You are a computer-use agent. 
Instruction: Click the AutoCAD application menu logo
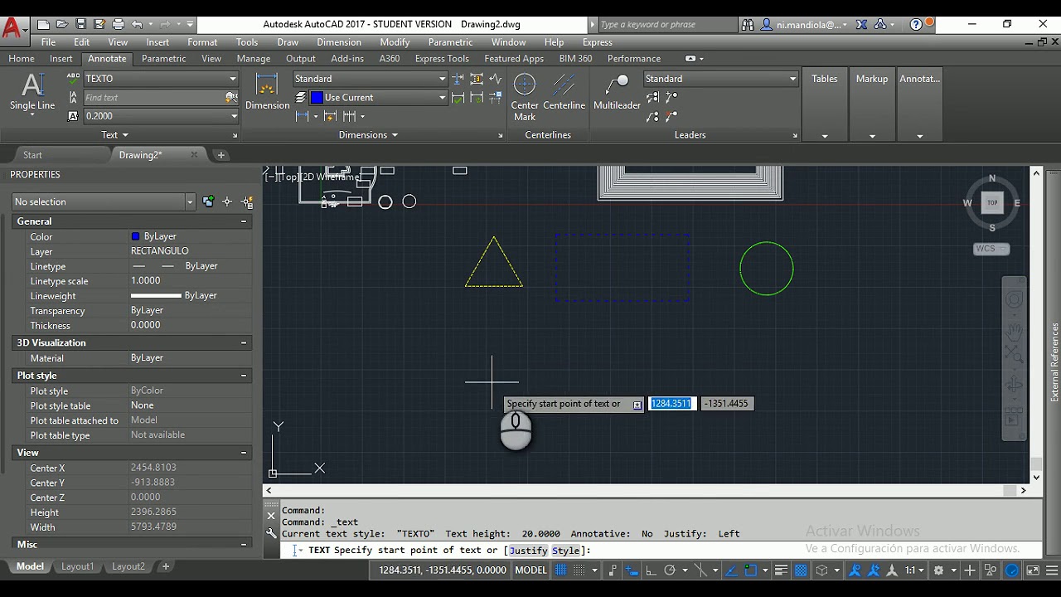[12, 28]
